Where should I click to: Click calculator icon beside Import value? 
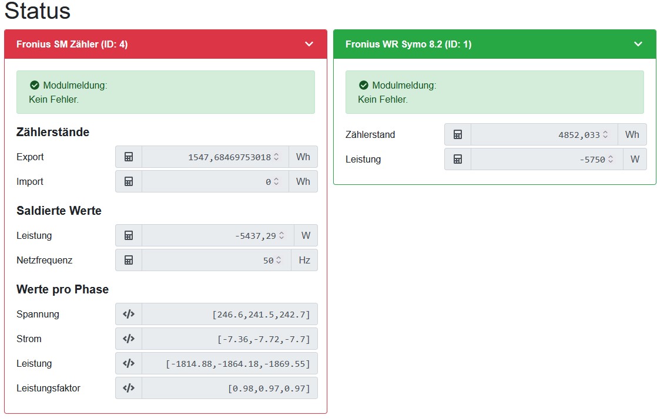[129, 182]
